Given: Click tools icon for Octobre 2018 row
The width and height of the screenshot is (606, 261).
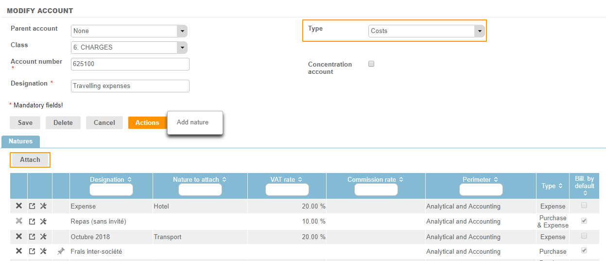Looking at the screenshot, I should pos(43,237).
